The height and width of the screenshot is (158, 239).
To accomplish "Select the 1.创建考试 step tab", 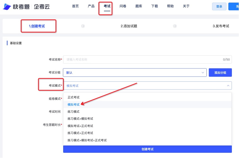I will tap(37, 26).
